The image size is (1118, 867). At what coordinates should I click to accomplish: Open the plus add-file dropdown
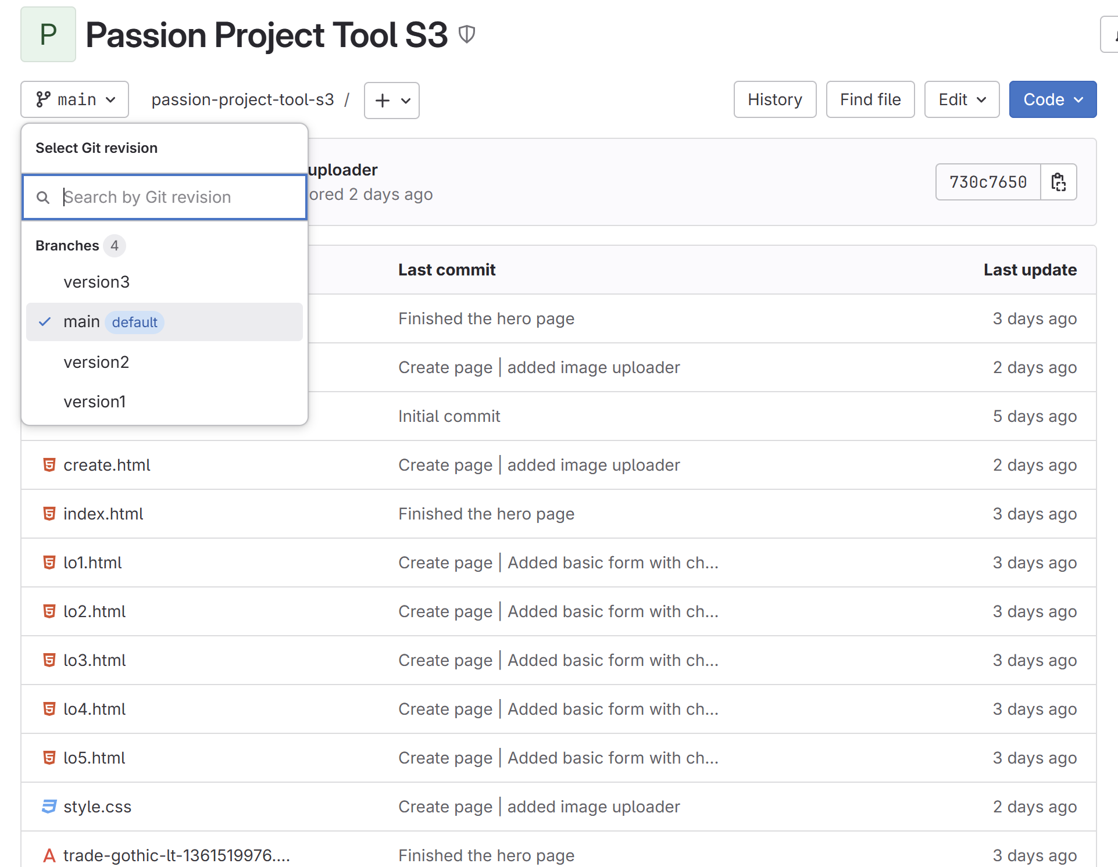click(392, 101)
